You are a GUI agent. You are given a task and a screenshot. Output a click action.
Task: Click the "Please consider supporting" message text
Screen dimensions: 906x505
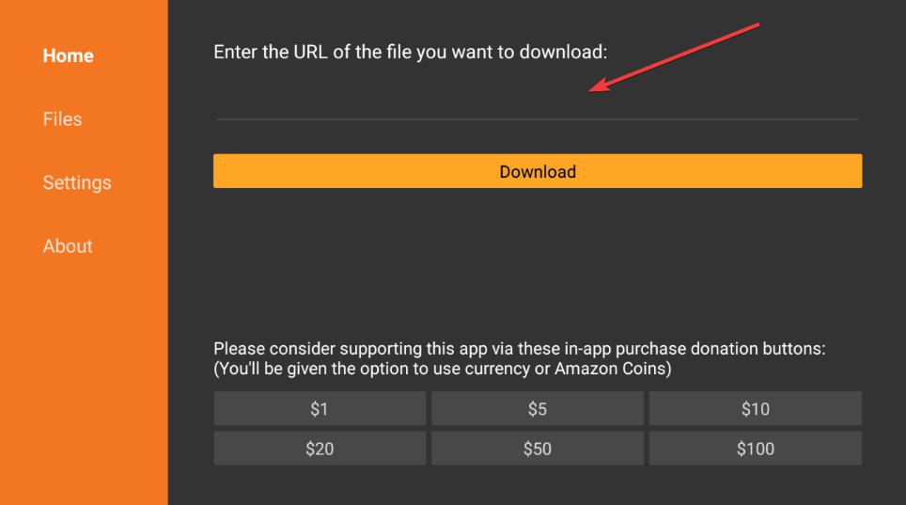tap(519, 349)
